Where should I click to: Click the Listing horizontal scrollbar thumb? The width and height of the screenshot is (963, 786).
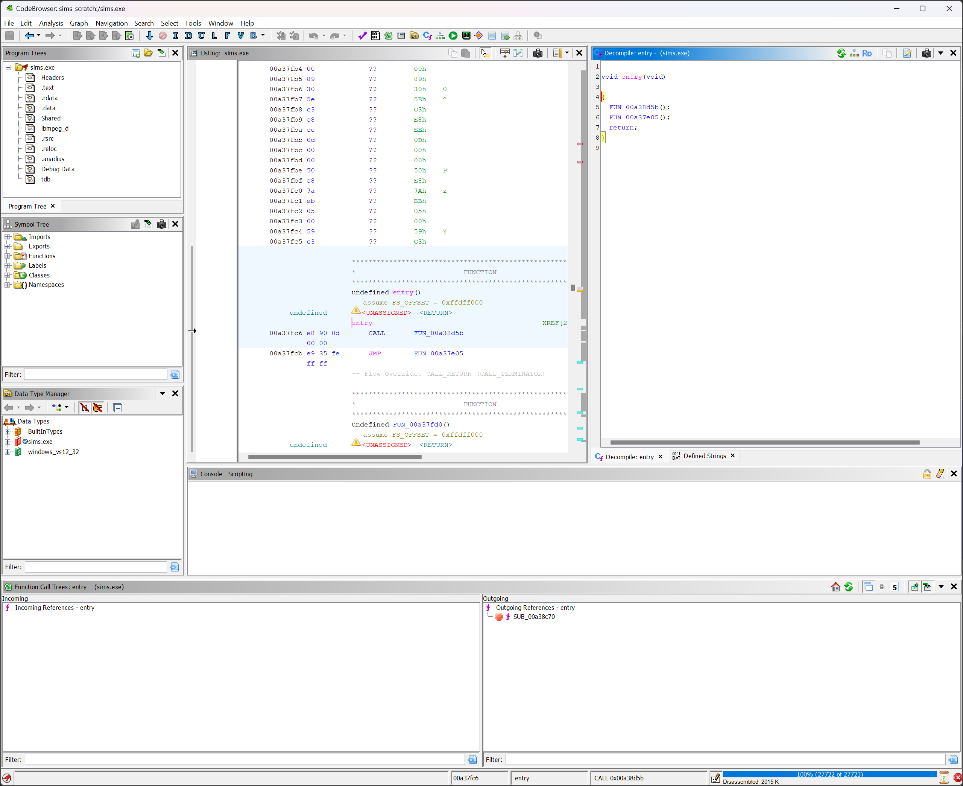(x=335, y=457)
